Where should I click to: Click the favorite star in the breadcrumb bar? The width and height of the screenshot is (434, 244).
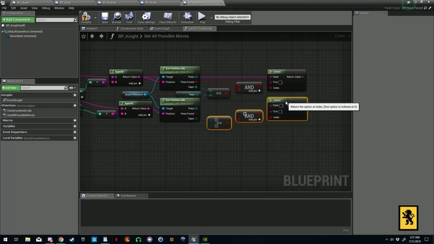83,36
